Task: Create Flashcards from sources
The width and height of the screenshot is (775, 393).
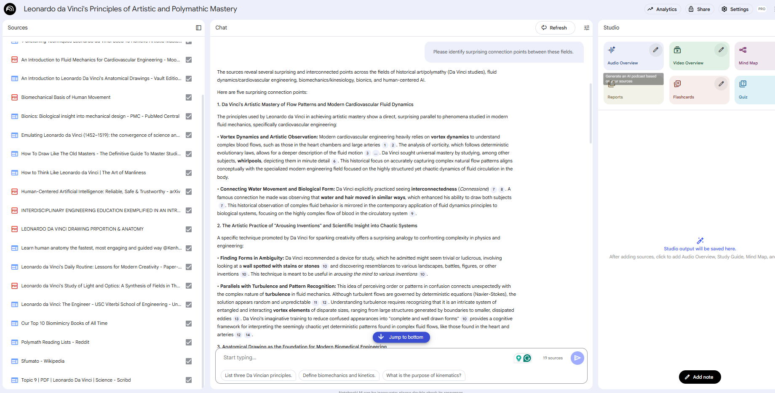Action: pos(699,90)
